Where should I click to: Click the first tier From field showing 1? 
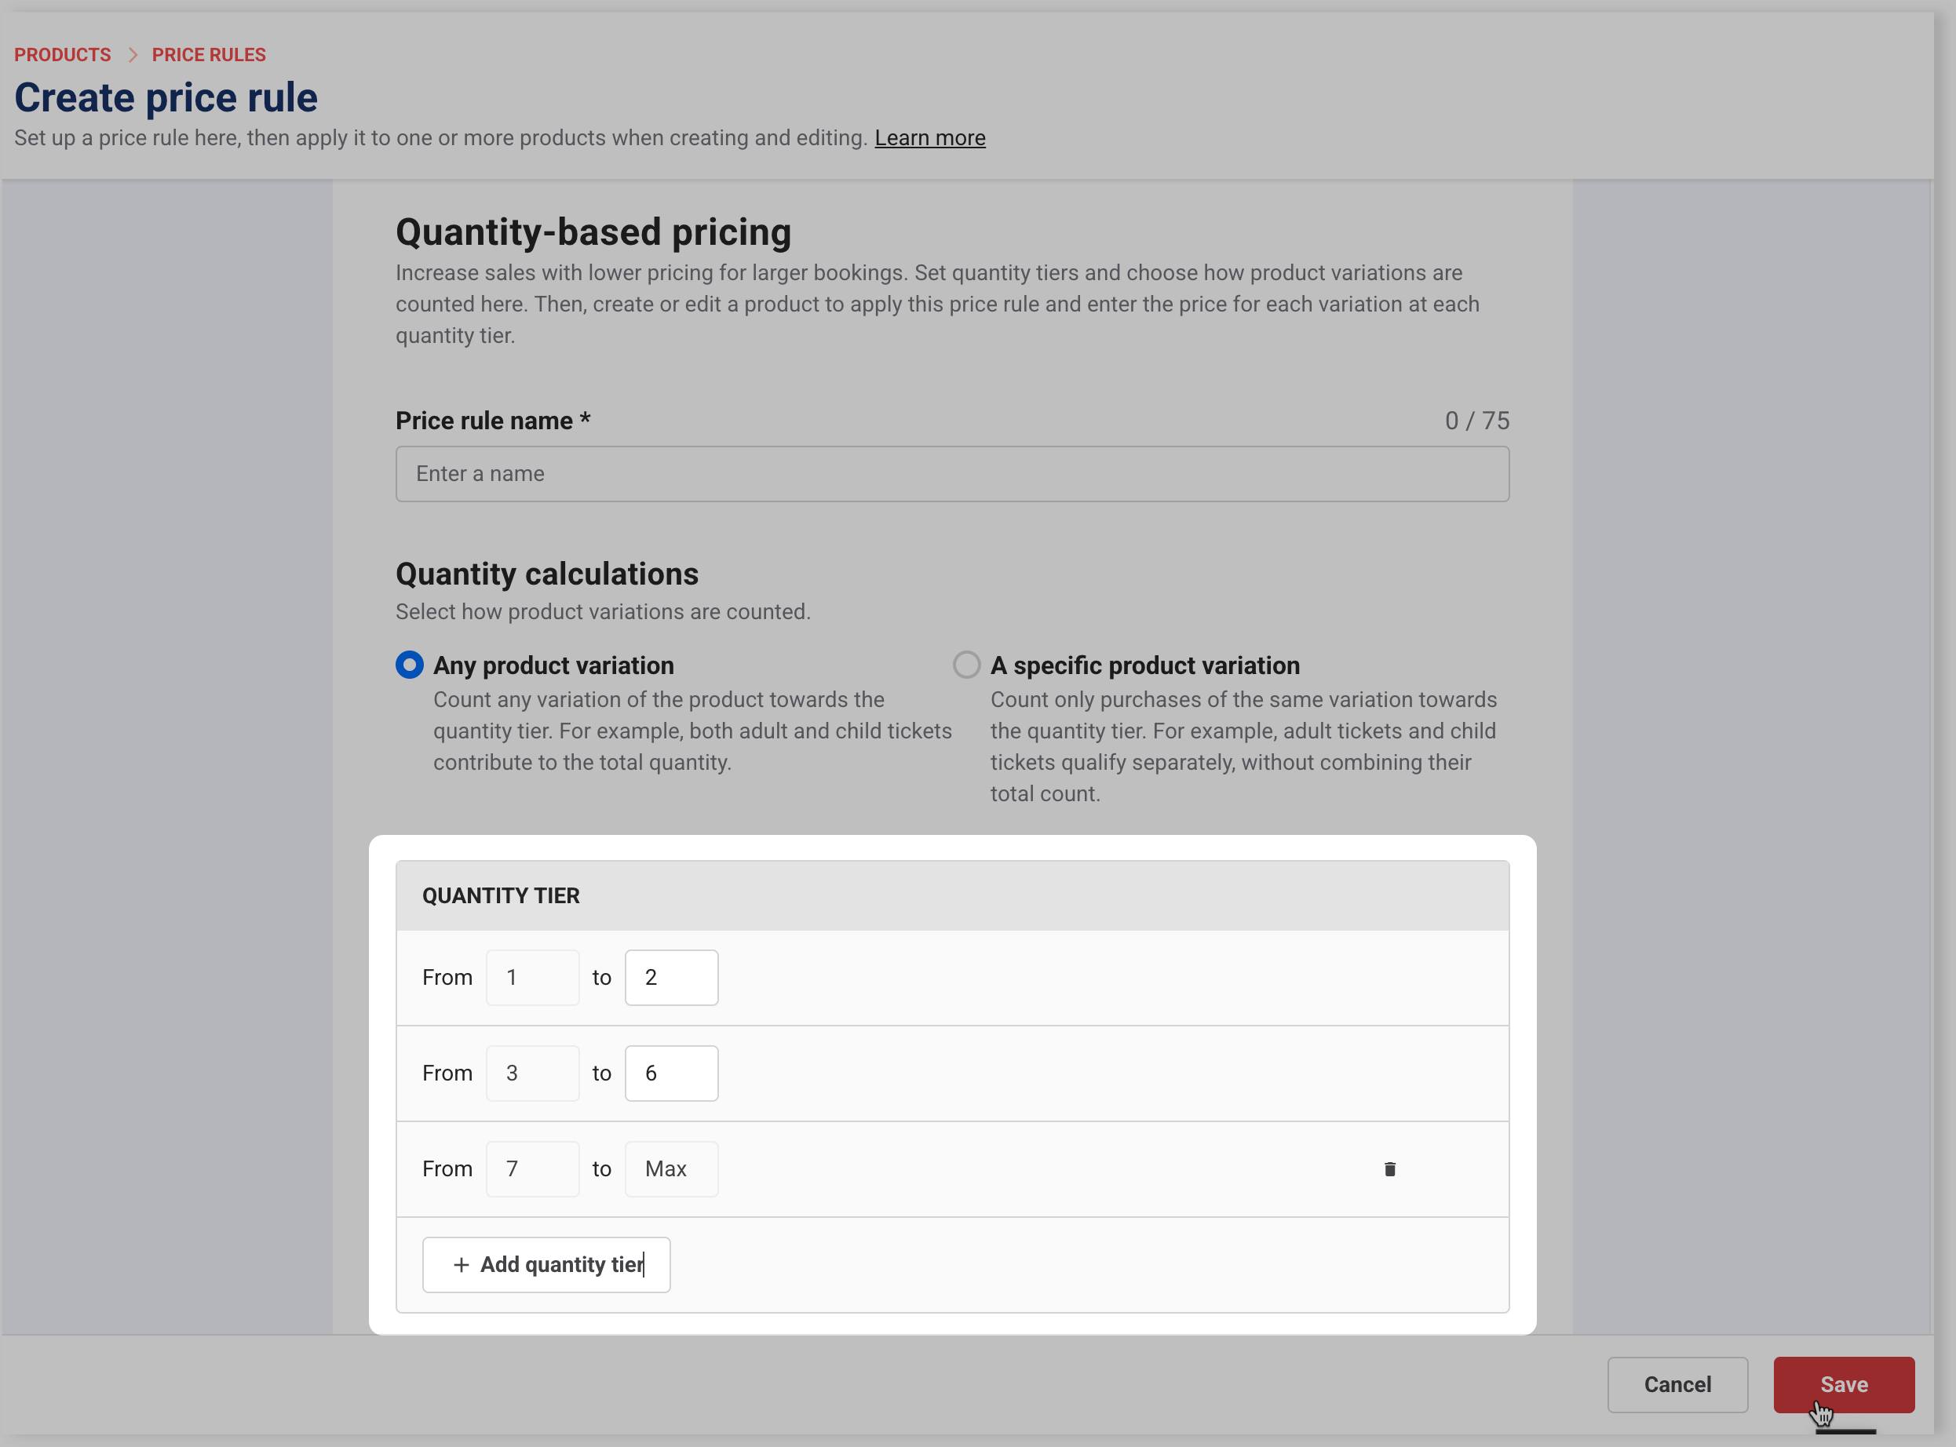click(x=531, y=978)
